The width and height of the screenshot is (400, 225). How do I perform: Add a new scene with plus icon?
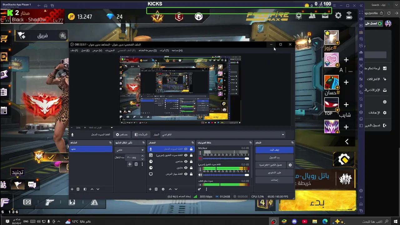click(x=72, y=189)
